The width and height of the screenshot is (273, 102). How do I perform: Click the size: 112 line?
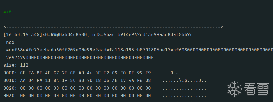pos(16,65)
